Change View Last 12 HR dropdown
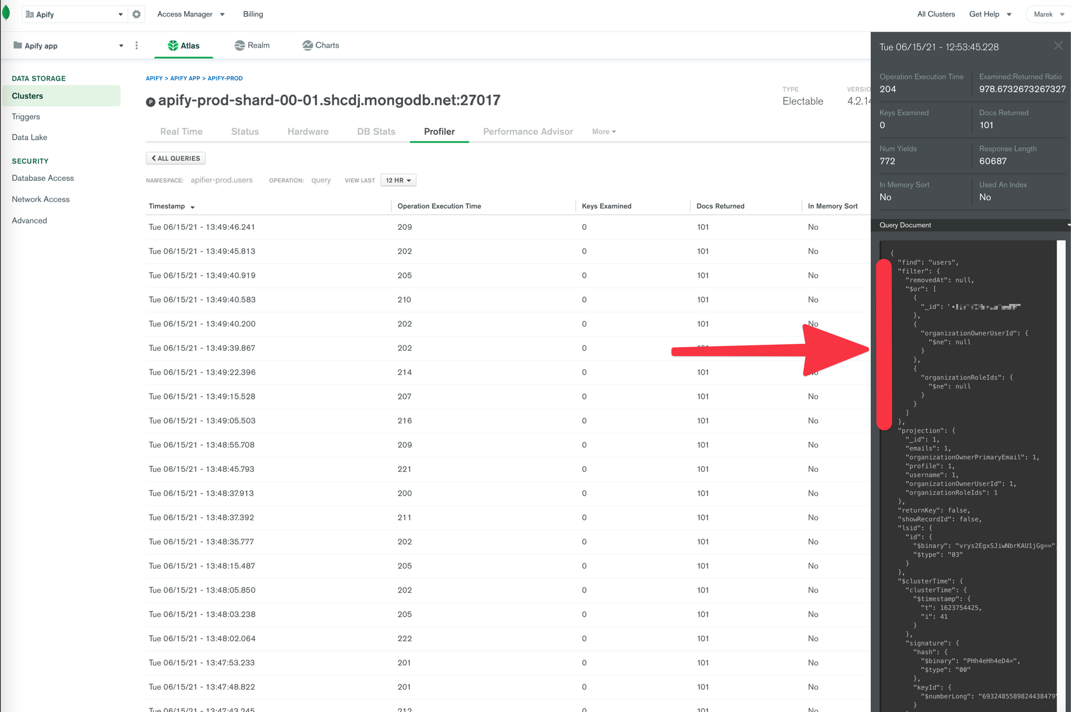This screenshot has width=1071, height=712. coord(398,180)
